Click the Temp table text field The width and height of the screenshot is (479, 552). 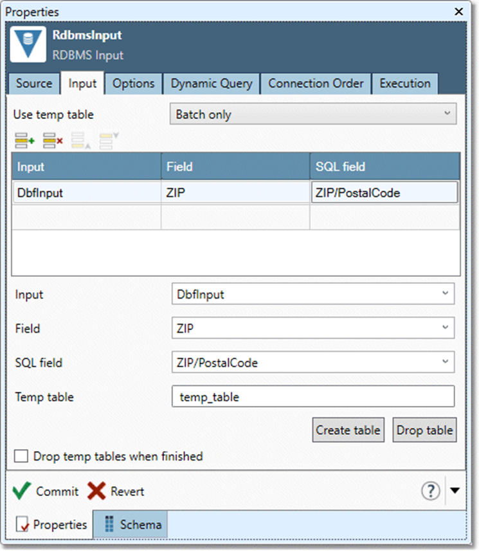(x=312, y=397)
